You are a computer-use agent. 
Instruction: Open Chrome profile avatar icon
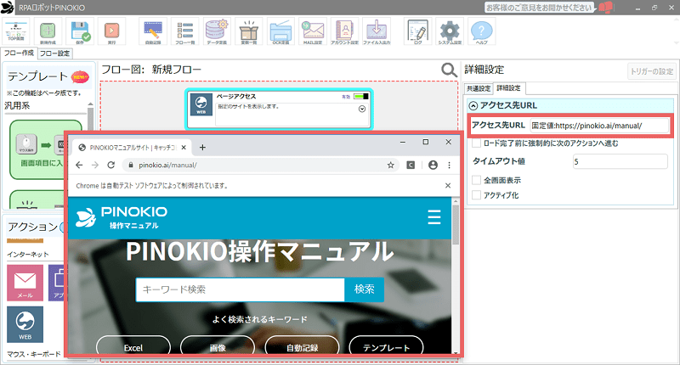click(x=433, y=165)
